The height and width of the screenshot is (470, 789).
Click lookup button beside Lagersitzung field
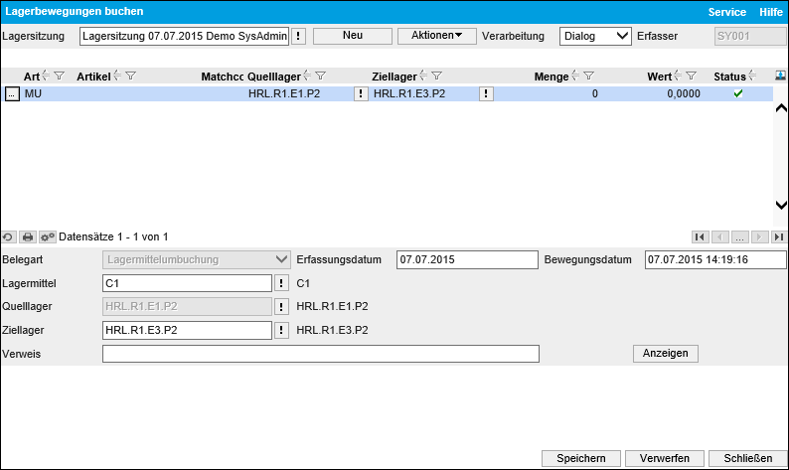coord(298,37)
